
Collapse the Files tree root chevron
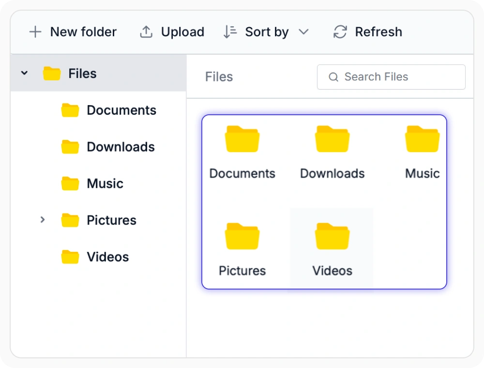(24, 73)
